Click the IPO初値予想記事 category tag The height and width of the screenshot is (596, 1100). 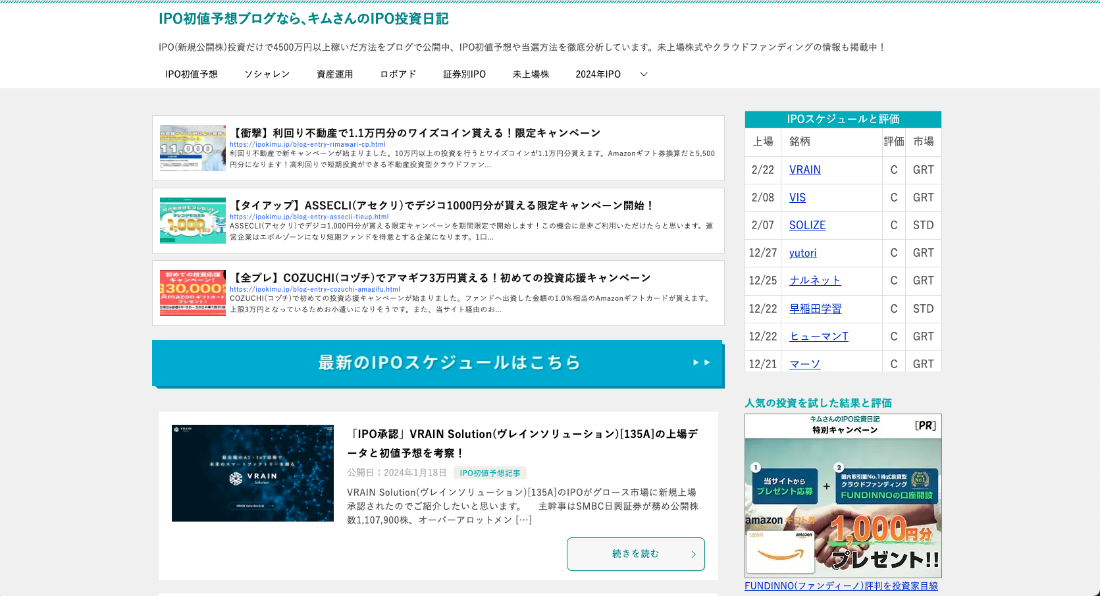click(x=490, y=473)
